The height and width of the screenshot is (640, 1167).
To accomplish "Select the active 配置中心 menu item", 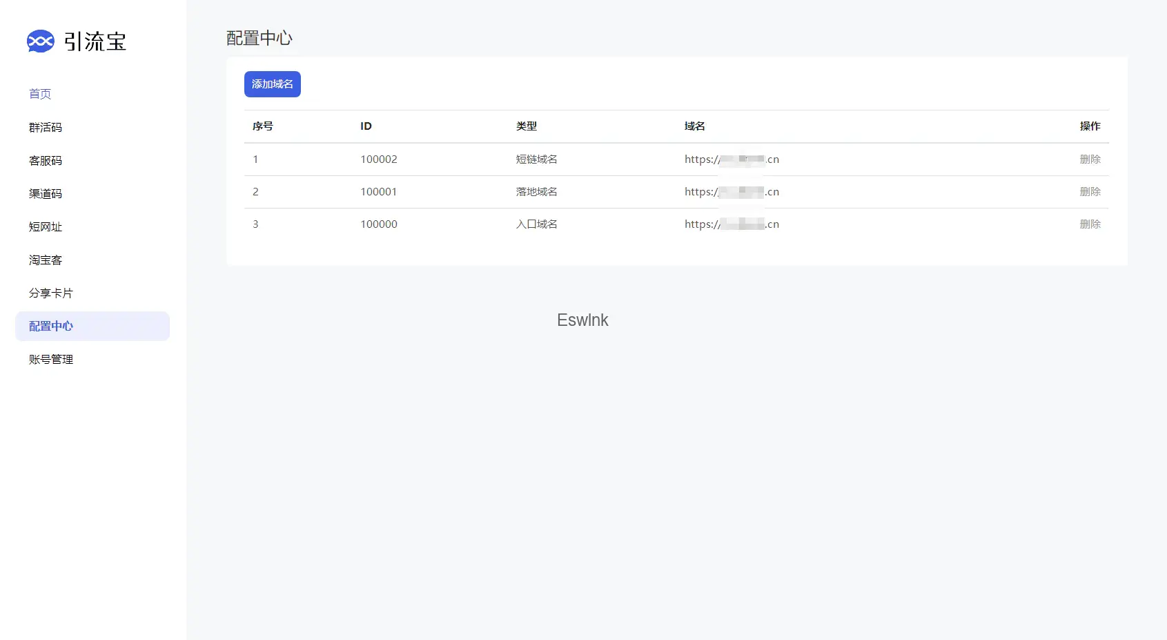I will [x=51, y=326].
